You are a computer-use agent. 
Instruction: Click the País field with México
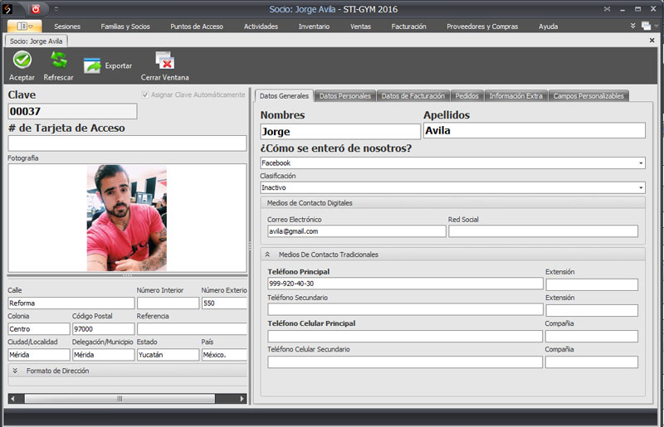[224, 355]
